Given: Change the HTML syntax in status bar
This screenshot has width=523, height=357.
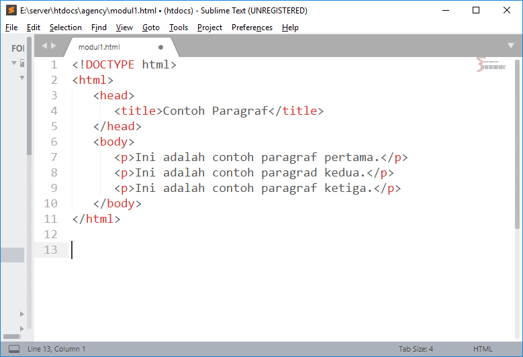Looking at the screenshot, I should (483, 349).
